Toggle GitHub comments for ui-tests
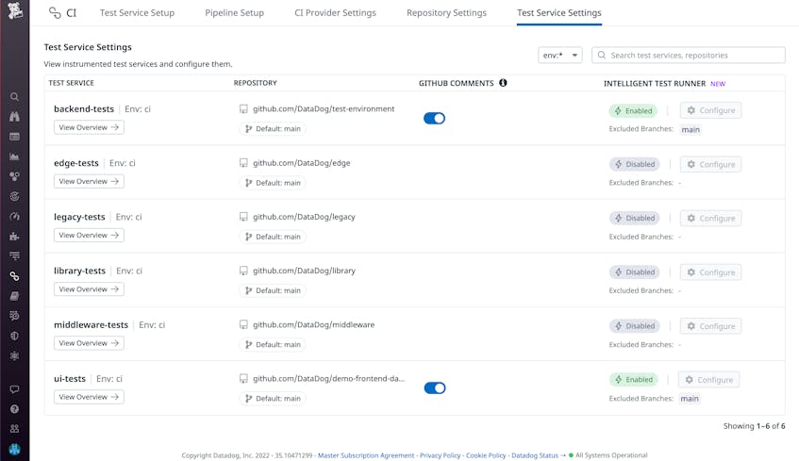This screenshot has height=461, width=799. coord(435,388)
